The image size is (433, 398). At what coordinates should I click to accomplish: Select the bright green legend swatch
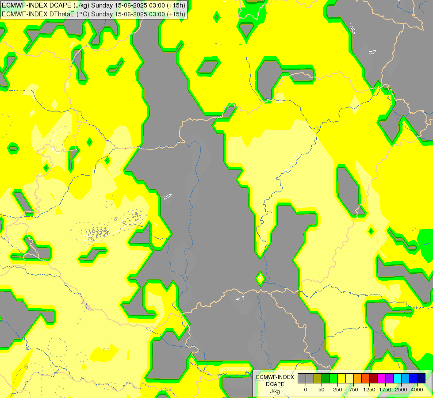click(333, 379)
